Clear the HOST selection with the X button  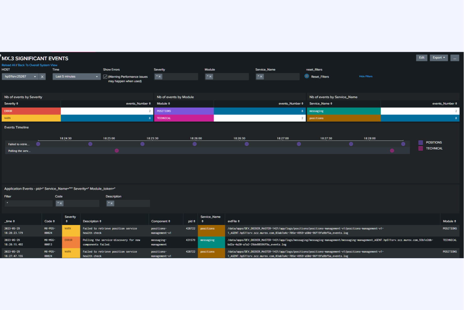click(x=42, y=77)
